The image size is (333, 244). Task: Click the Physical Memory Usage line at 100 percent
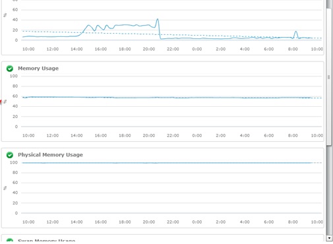click(167, 163)
